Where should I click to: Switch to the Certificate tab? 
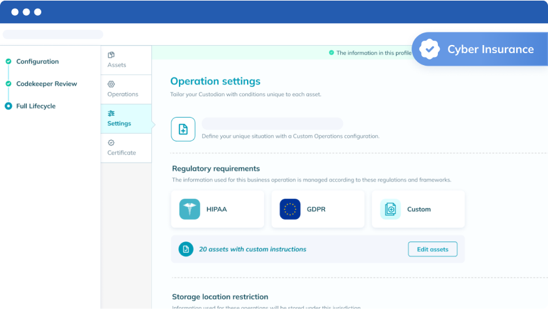click(126, 148)
